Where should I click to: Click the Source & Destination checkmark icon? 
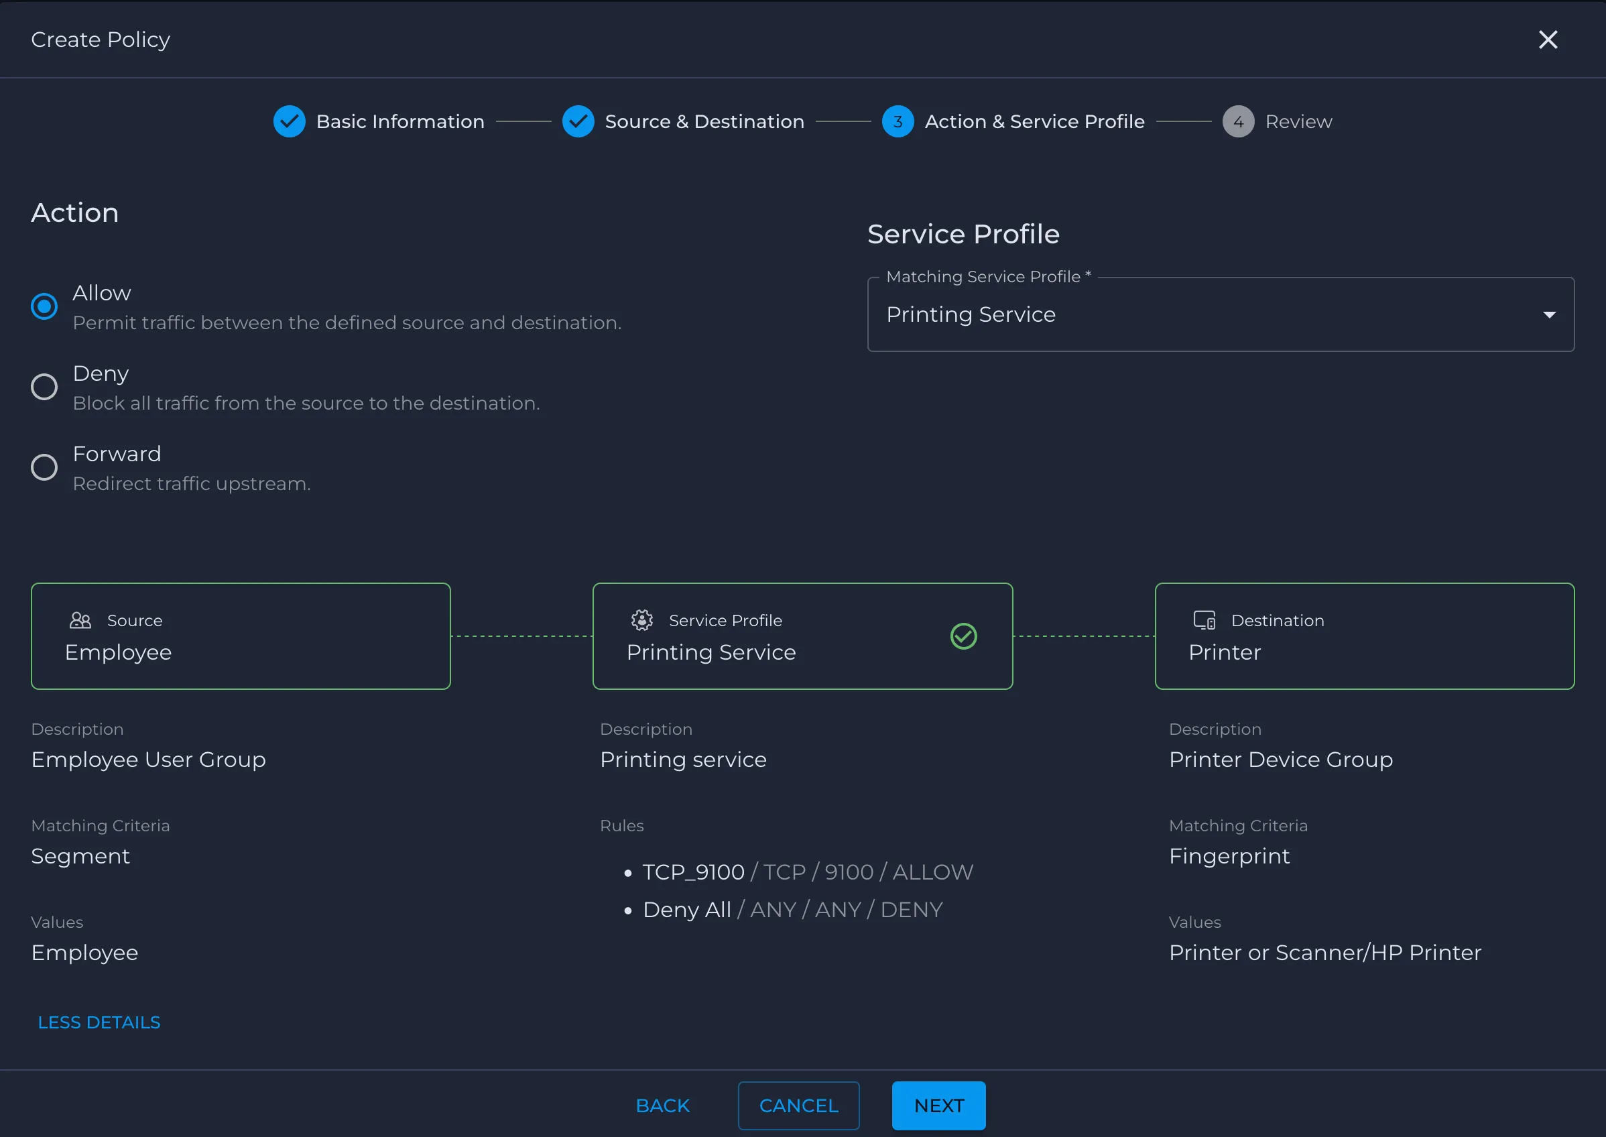(x=578, y=122)
